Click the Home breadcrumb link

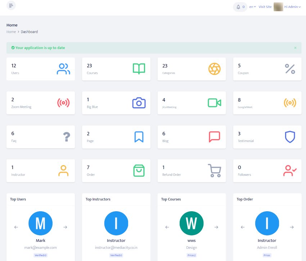[11, 32]
